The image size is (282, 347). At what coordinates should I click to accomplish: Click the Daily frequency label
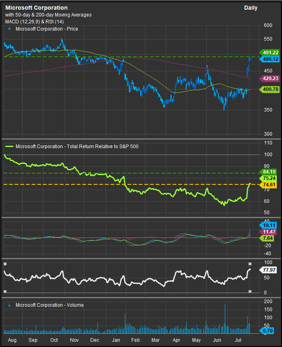click(251, 8)
